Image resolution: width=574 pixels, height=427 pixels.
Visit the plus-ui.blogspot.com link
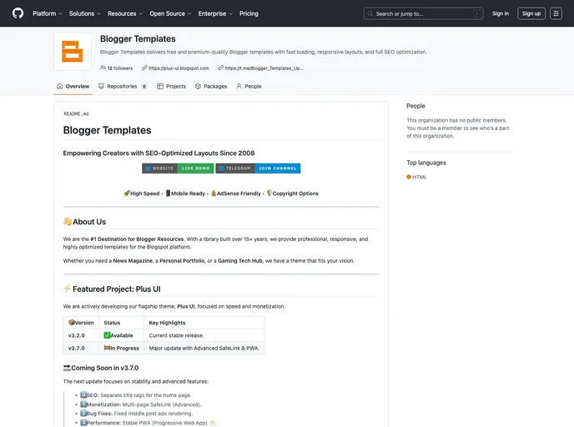pos(175,68)
